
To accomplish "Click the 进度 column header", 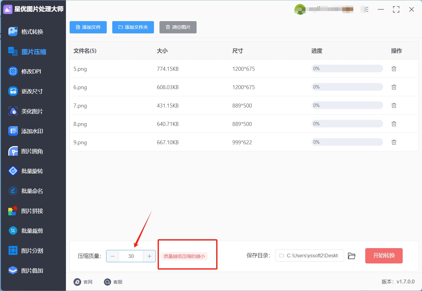I will 317,51.
